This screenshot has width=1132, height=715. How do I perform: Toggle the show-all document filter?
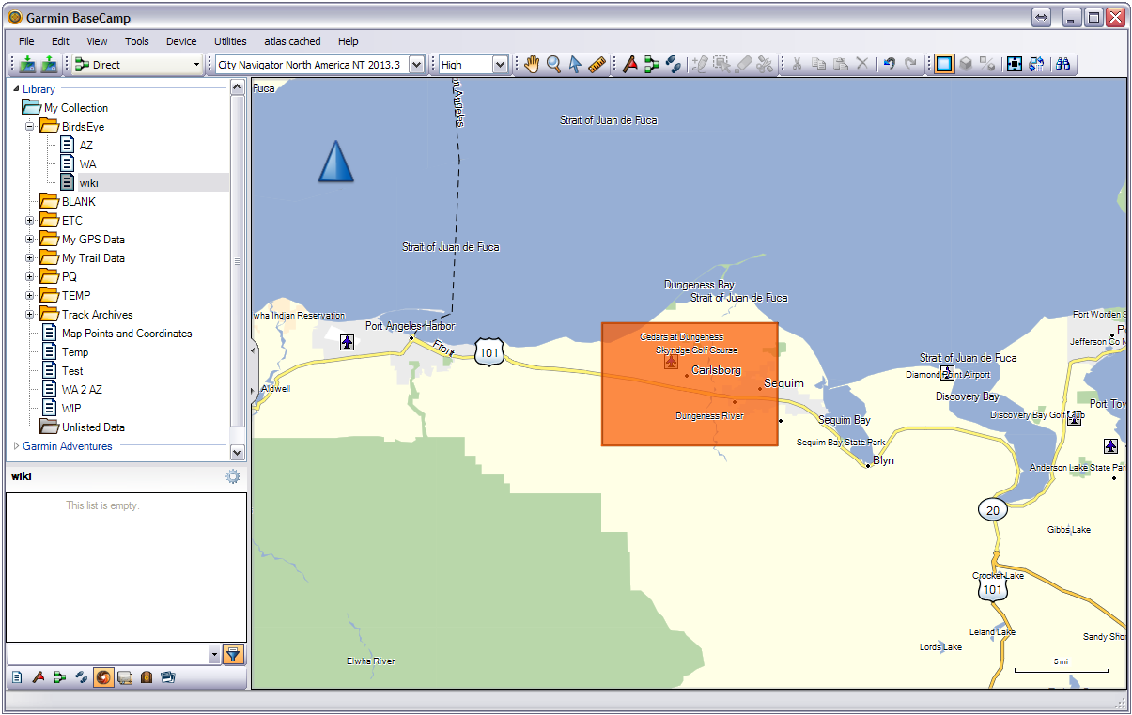tap(18, 676)
